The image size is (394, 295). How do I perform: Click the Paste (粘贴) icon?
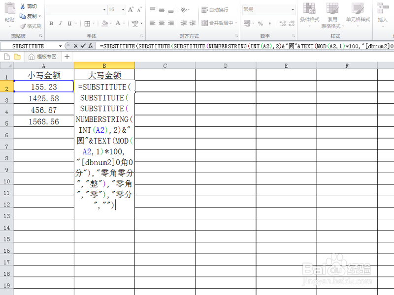[9, 9]
